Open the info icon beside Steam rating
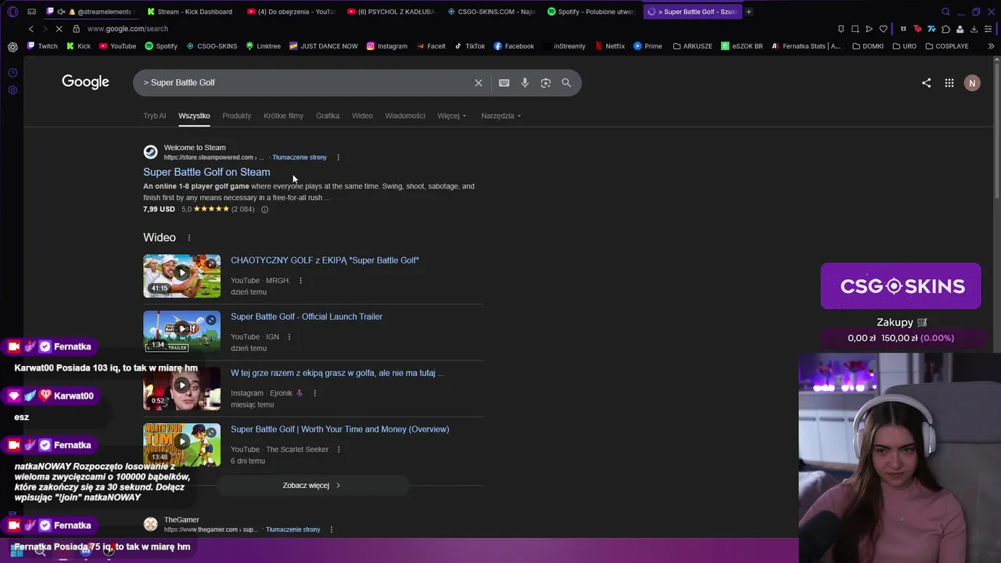The height and width of the screenshot is (563, 1001). click(264, 210)
